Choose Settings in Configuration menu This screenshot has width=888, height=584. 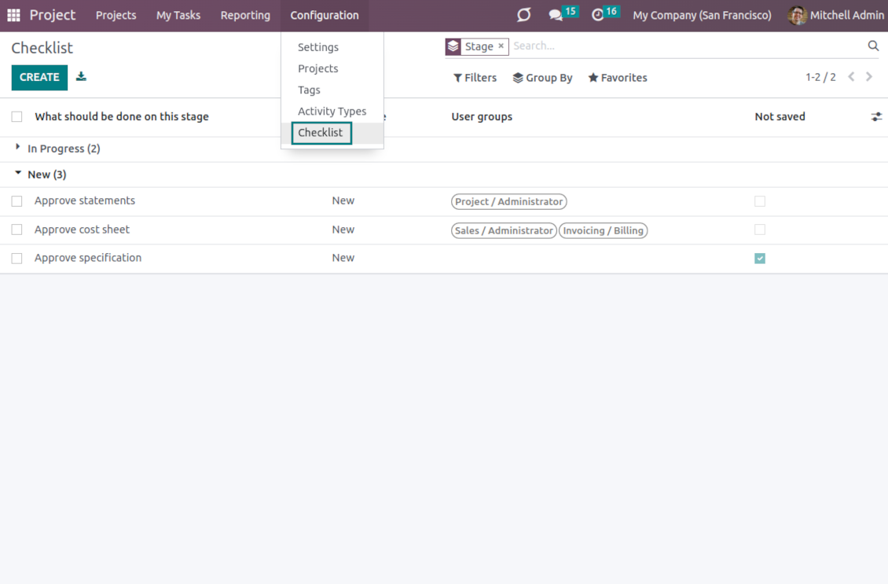(317, 47)
